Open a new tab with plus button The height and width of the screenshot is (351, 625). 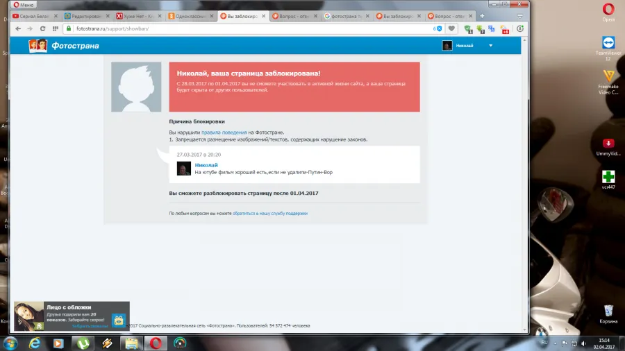coord(482,17)
